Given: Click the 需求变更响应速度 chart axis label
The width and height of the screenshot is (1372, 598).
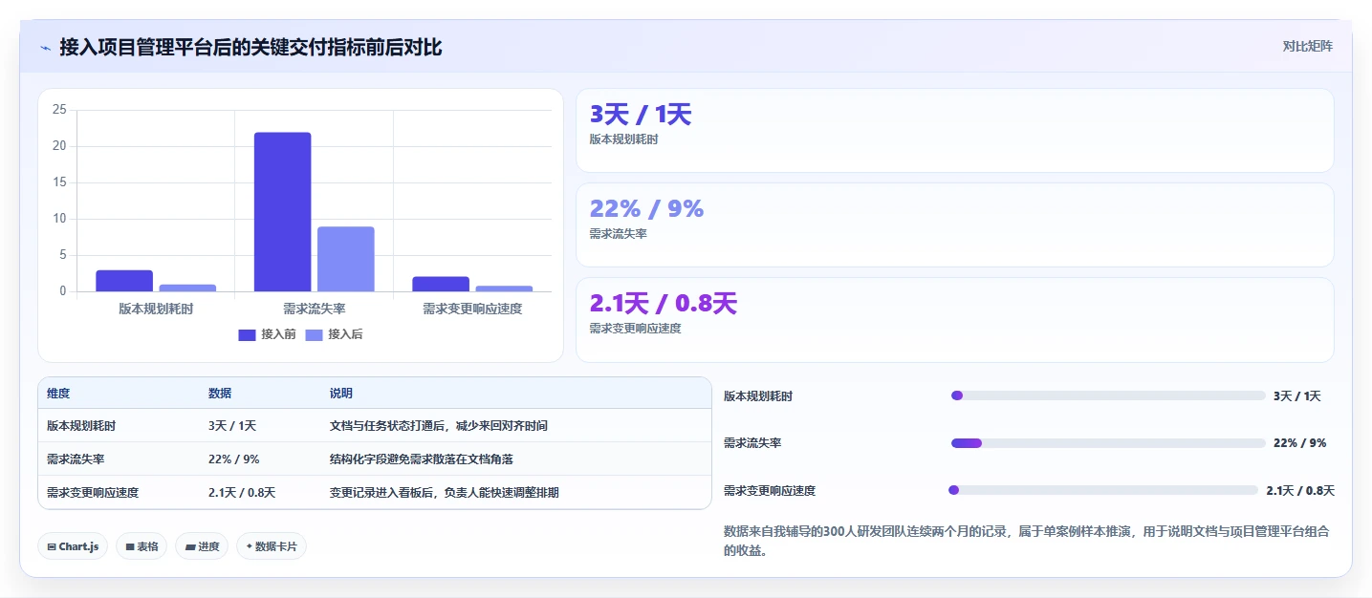Looking at the screenshot, I should point(472,309).
